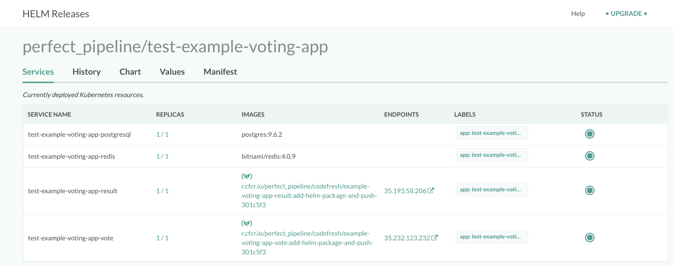This screenshot has width=673, height=266.
Task: Click Codefresh leaf icon above vote image
Action: [x=247, y=223]
